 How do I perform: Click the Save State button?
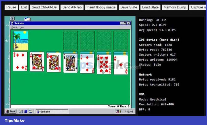(129, 7)
